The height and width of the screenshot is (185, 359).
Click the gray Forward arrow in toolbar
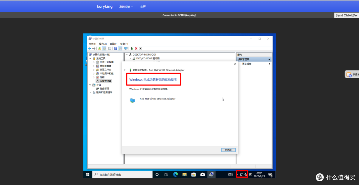94,48
